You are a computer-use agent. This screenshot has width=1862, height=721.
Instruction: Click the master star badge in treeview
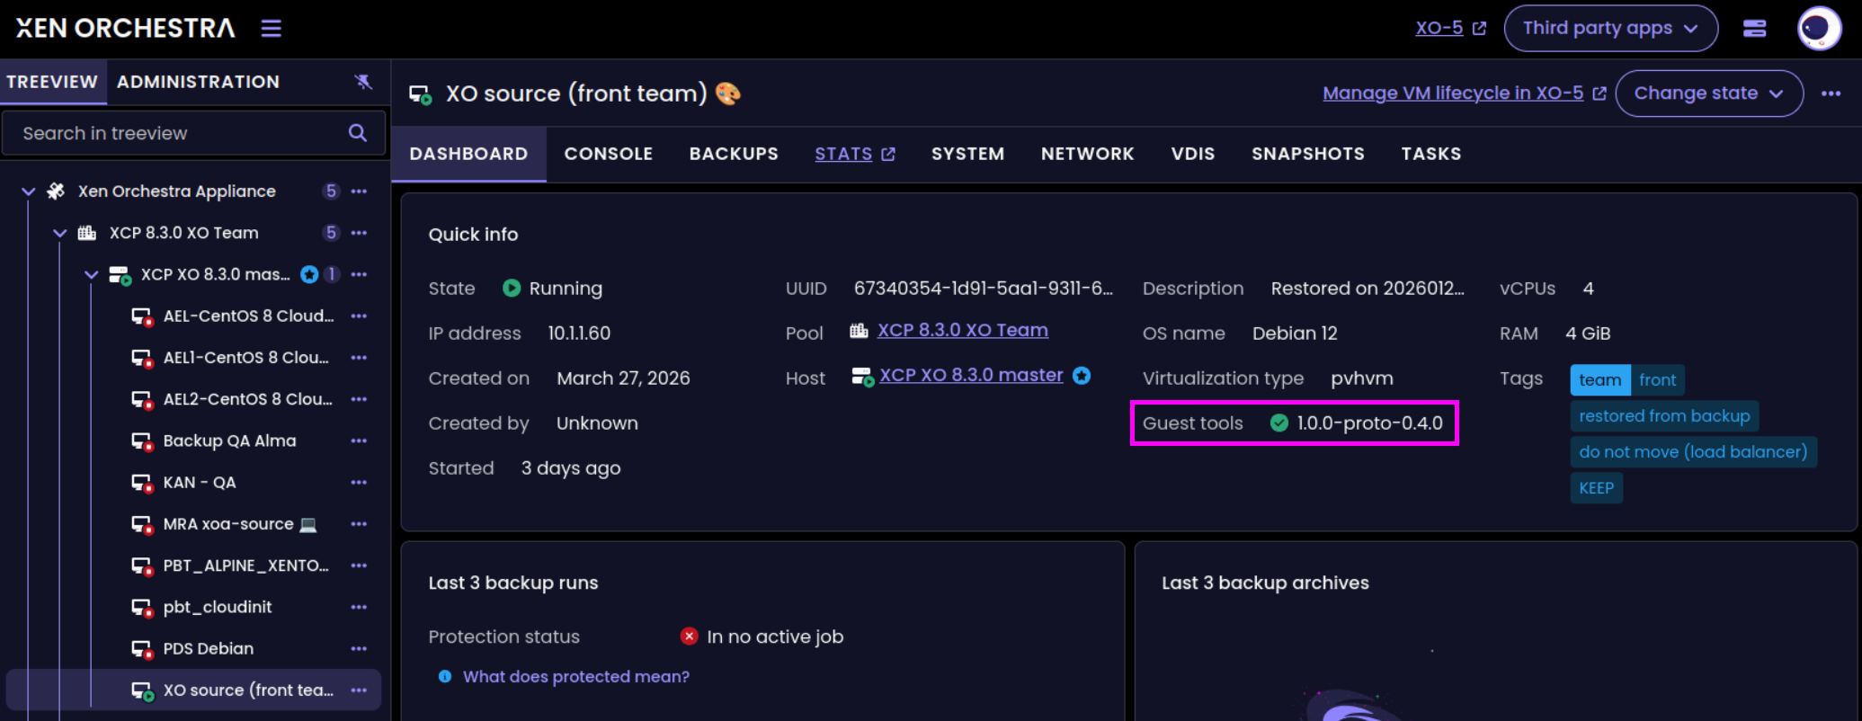(309, 274)
